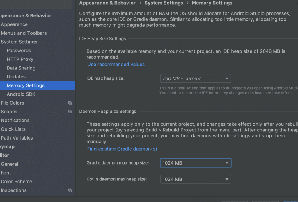Image resolution: width=298 pixels, height=202 pixels.
Task: Click the project-level icon beside Scopes
Action: [x=70, y=112]
